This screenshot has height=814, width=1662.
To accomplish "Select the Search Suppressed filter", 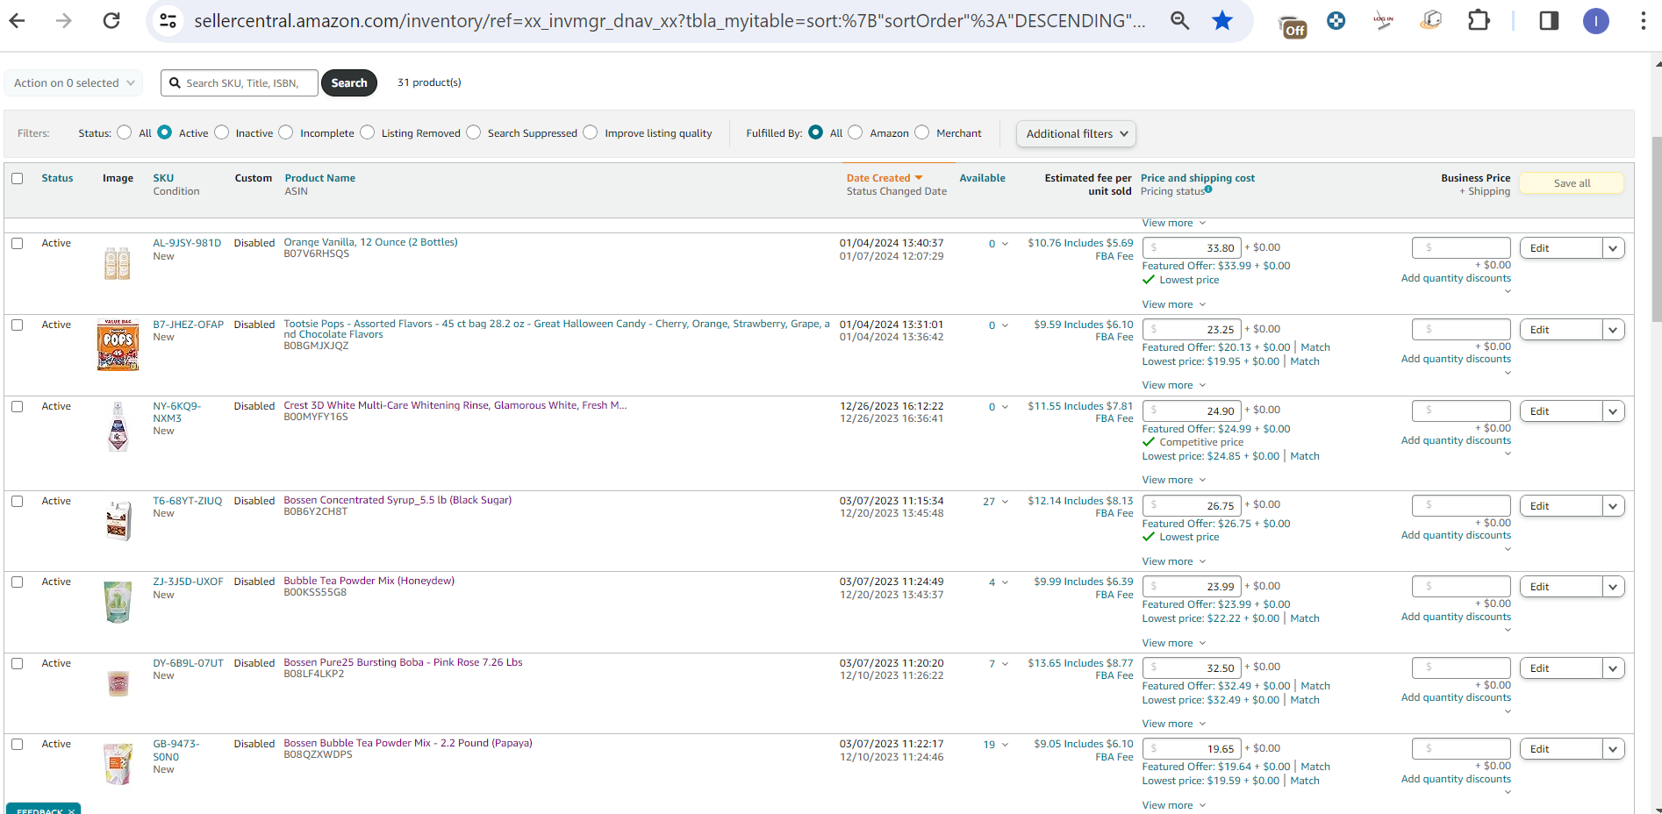I will click(x=474, y=132).
